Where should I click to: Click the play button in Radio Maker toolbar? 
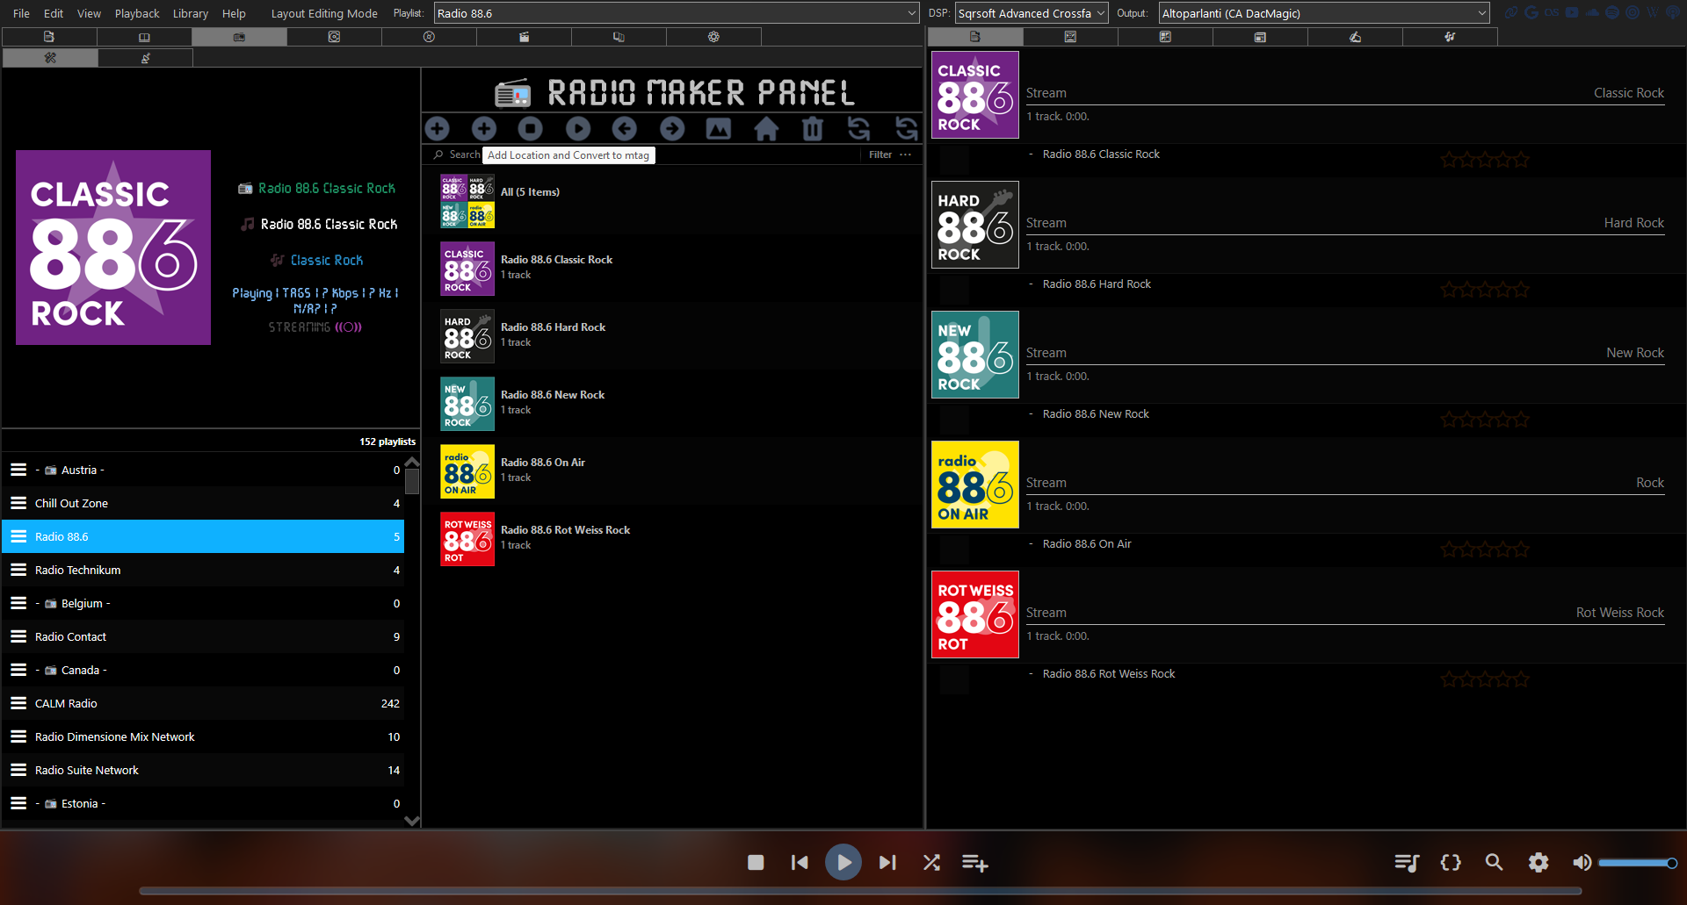[x=578, y=129]
